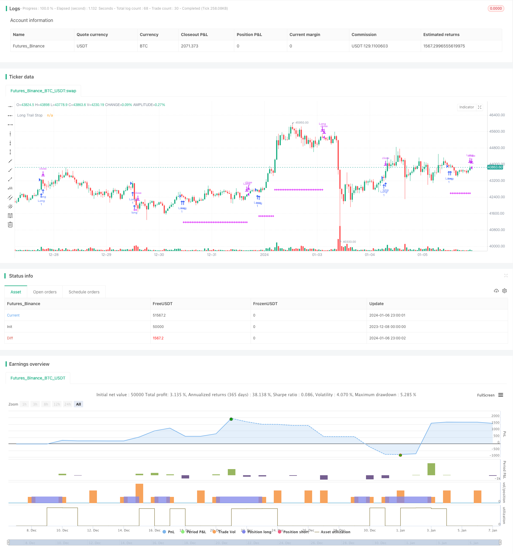The image size is (513, 554).
Task: Switch to the Schedule orders tab
Action: pos(84,292)
